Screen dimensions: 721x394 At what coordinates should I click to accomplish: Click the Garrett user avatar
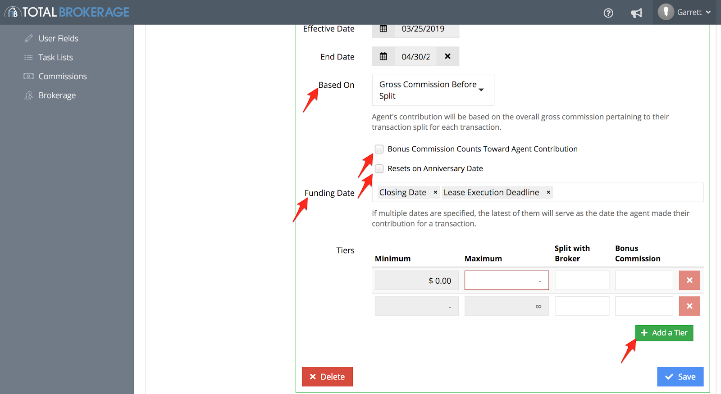coord(666,12)
